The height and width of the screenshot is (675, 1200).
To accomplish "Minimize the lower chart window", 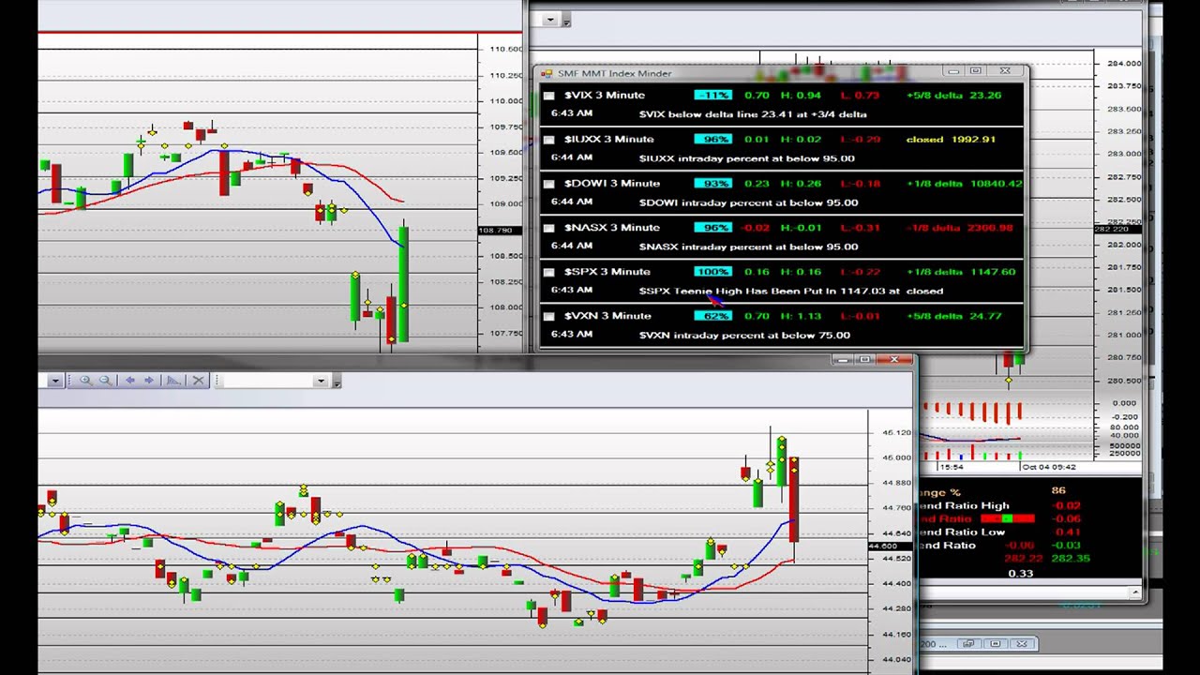I will click(x=843, y=359).
